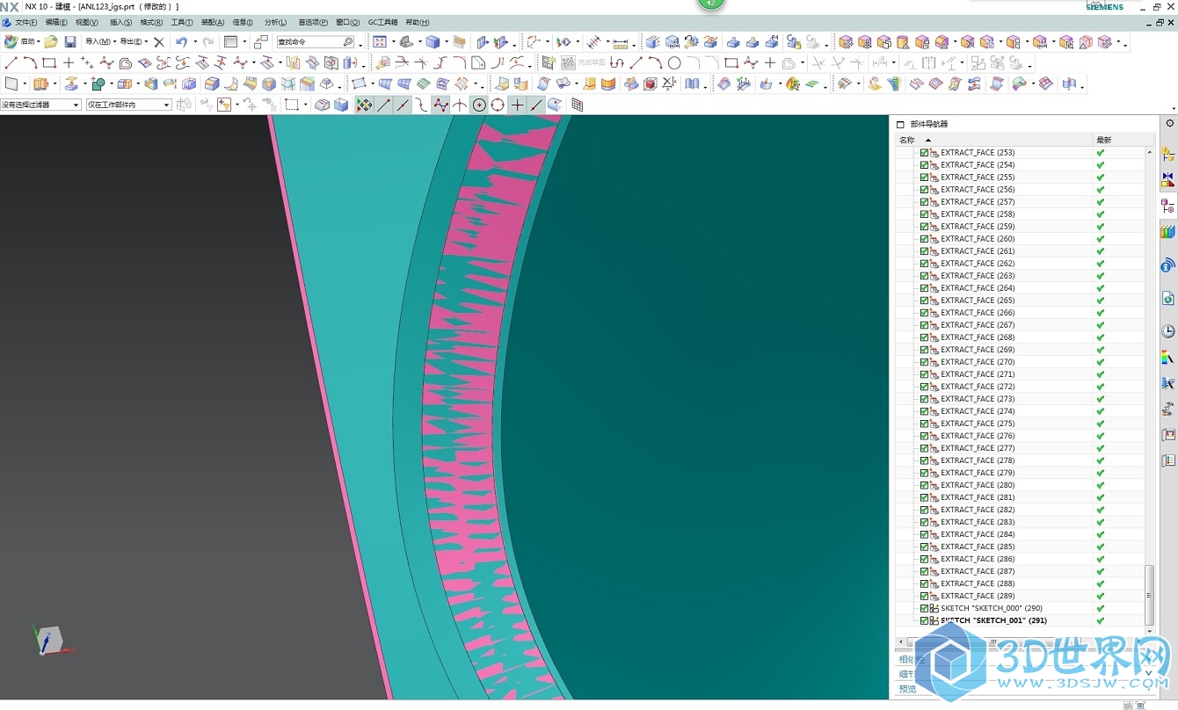Viewport: 1178px width, 710px height.
Task: Open the selection scope dropdown 仅在工作部件内
Action: (x=128, y=105)
